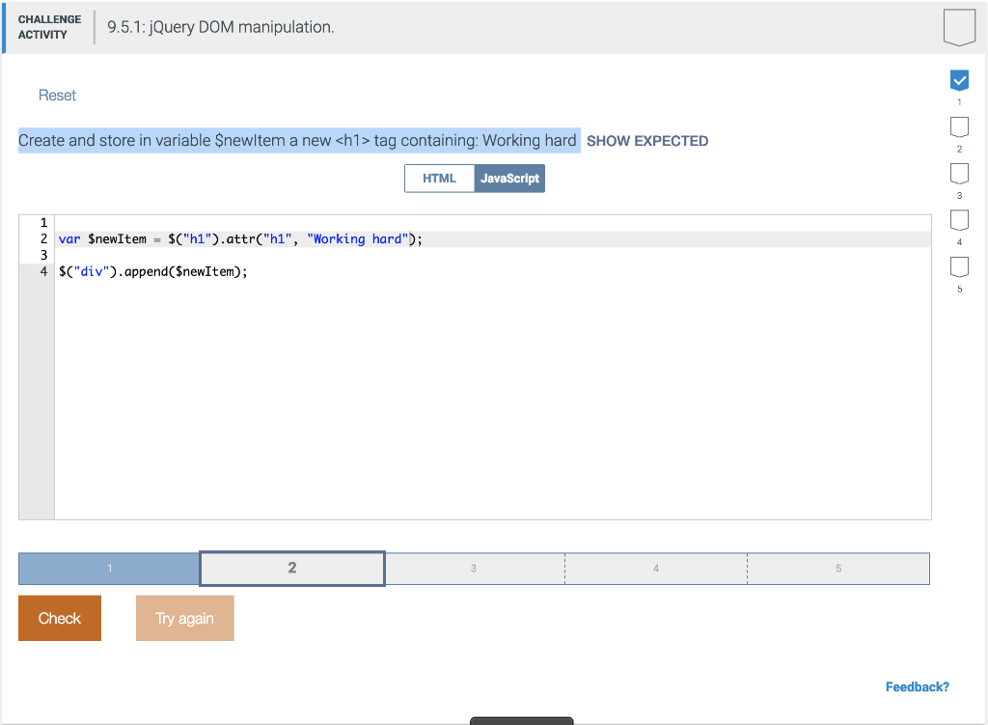988x725 pixels.
Task: Jump to step 5 segment
Action: click(x=837, y=569)
